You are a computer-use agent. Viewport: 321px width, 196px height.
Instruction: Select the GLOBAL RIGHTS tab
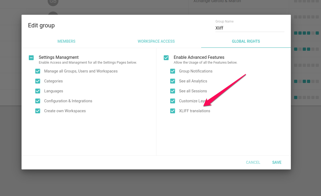coord(246,41)
